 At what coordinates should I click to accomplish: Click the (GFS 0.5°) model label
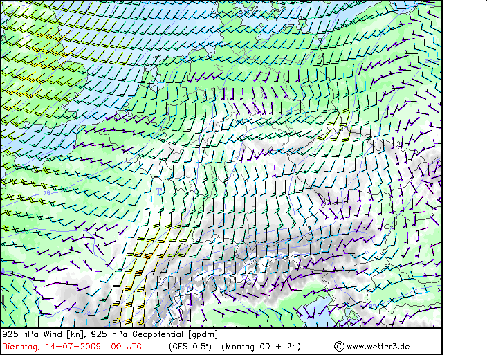pyautogui.click(x=190, y=346)
